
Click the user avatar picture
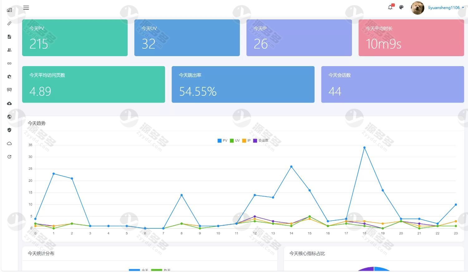(x=417, y=8)
